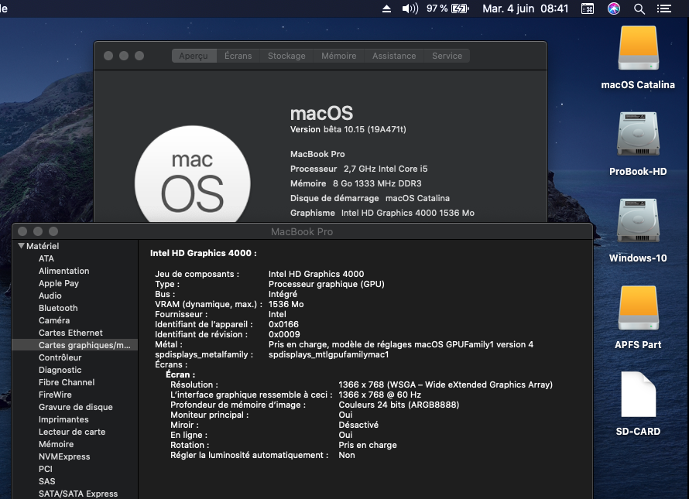Click the Métal support value text
The height and width of the screenshot is (499, 689).
(401, 344)
